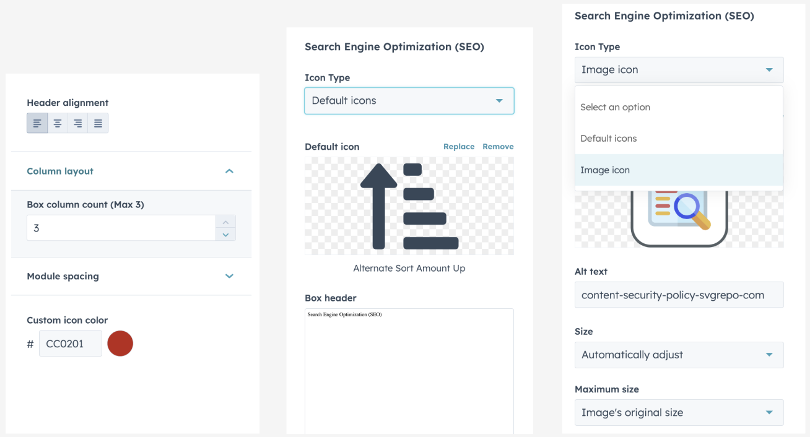Select justify header alignment icon
This screenshot has width=810, height=437.
point(98,123)
